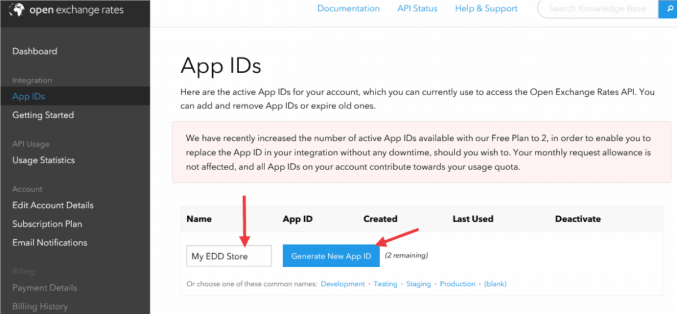Open Dashboard in the sidebar
Viewport: 677px width, 314px height.
click(35, 51)
